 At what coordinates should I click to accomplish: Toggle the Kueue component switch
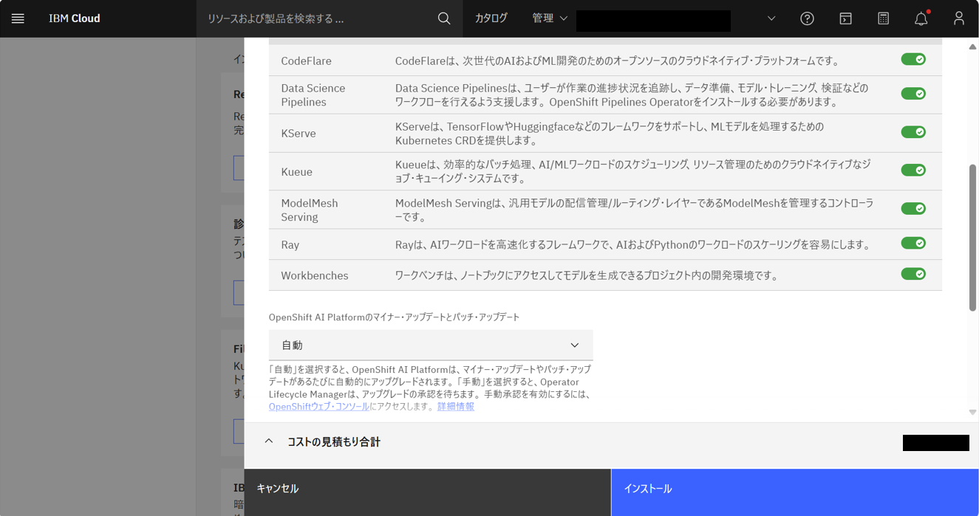913,170
